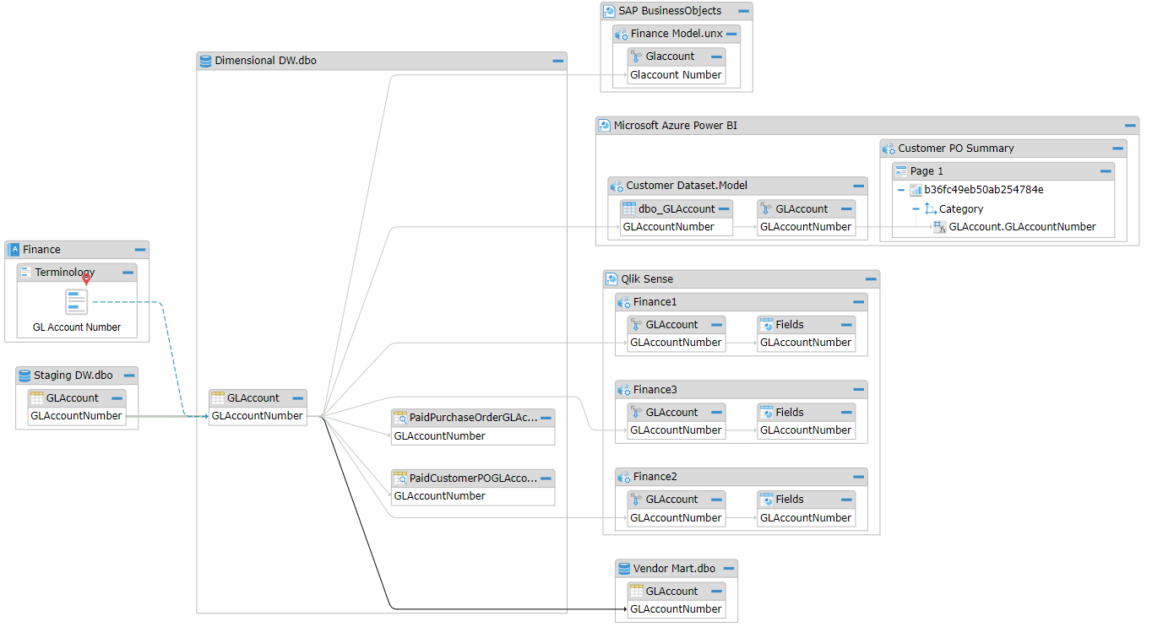Click the PaidPurchaseOrderGLAcc view icon
Image resolution: width=1163 pixels, height=627 pixels.
(x=400, y=418)
